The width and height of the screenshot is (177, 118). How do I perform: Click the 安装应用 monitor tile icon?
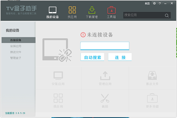[x=58, y=75]
